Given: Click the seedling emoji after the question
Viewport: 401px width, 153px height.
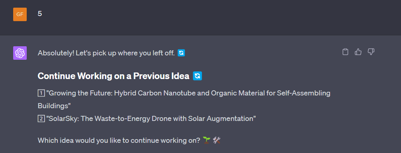Looking at the screenshot, I should click(206, 141).
